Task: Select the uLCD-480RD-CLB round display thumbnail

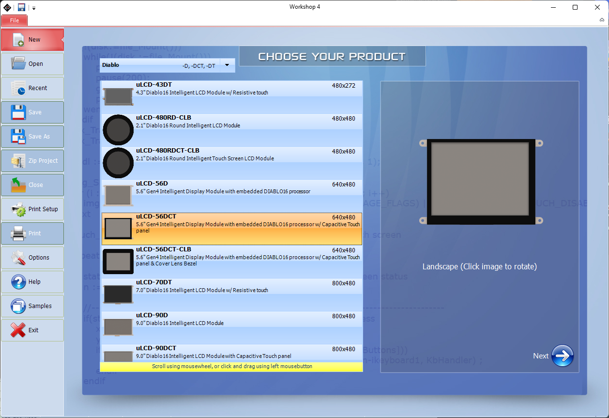Action: [118, 129]
